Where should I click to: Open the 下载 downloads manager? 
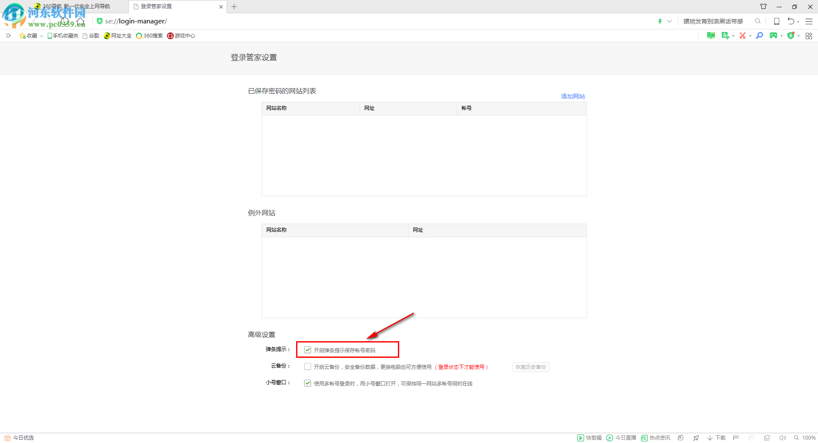pyautogui.click(x=716, y=438)
